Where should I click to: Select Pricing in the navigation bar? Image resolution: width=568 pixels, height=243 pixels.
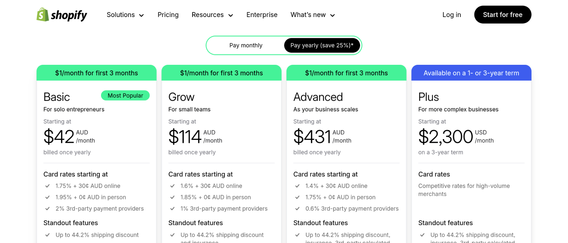(x=168, y=15)
